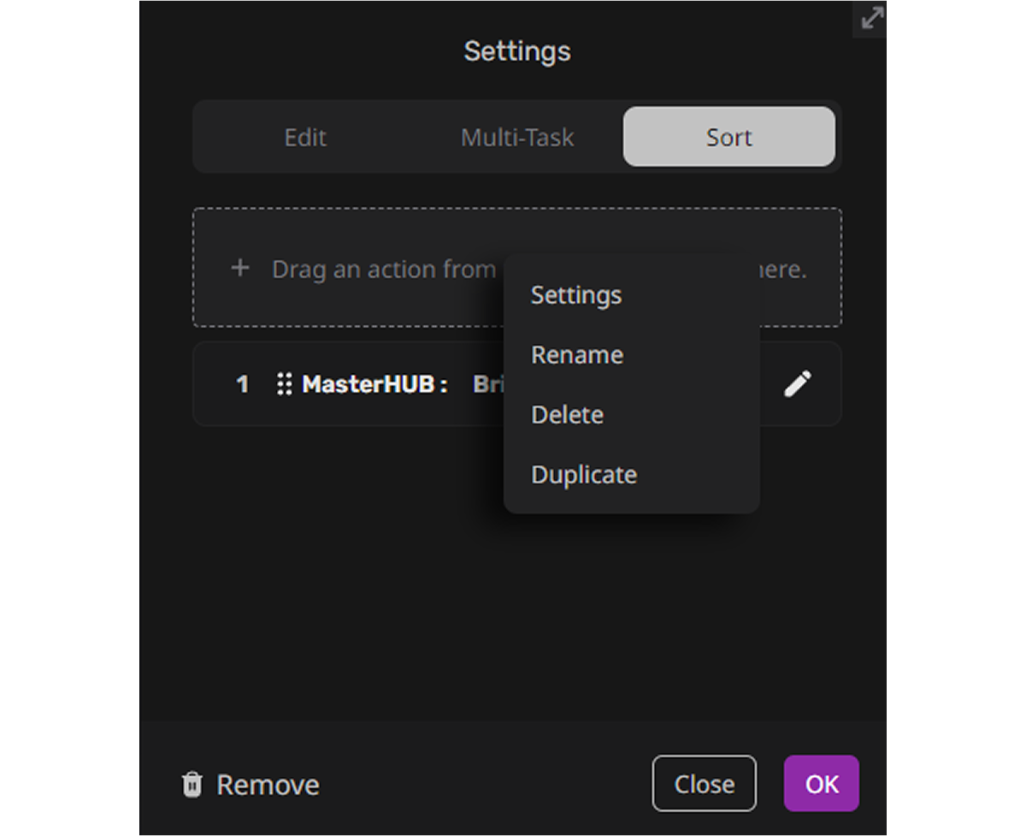
Task: Switch to the Edit tab
Action: 305,137
